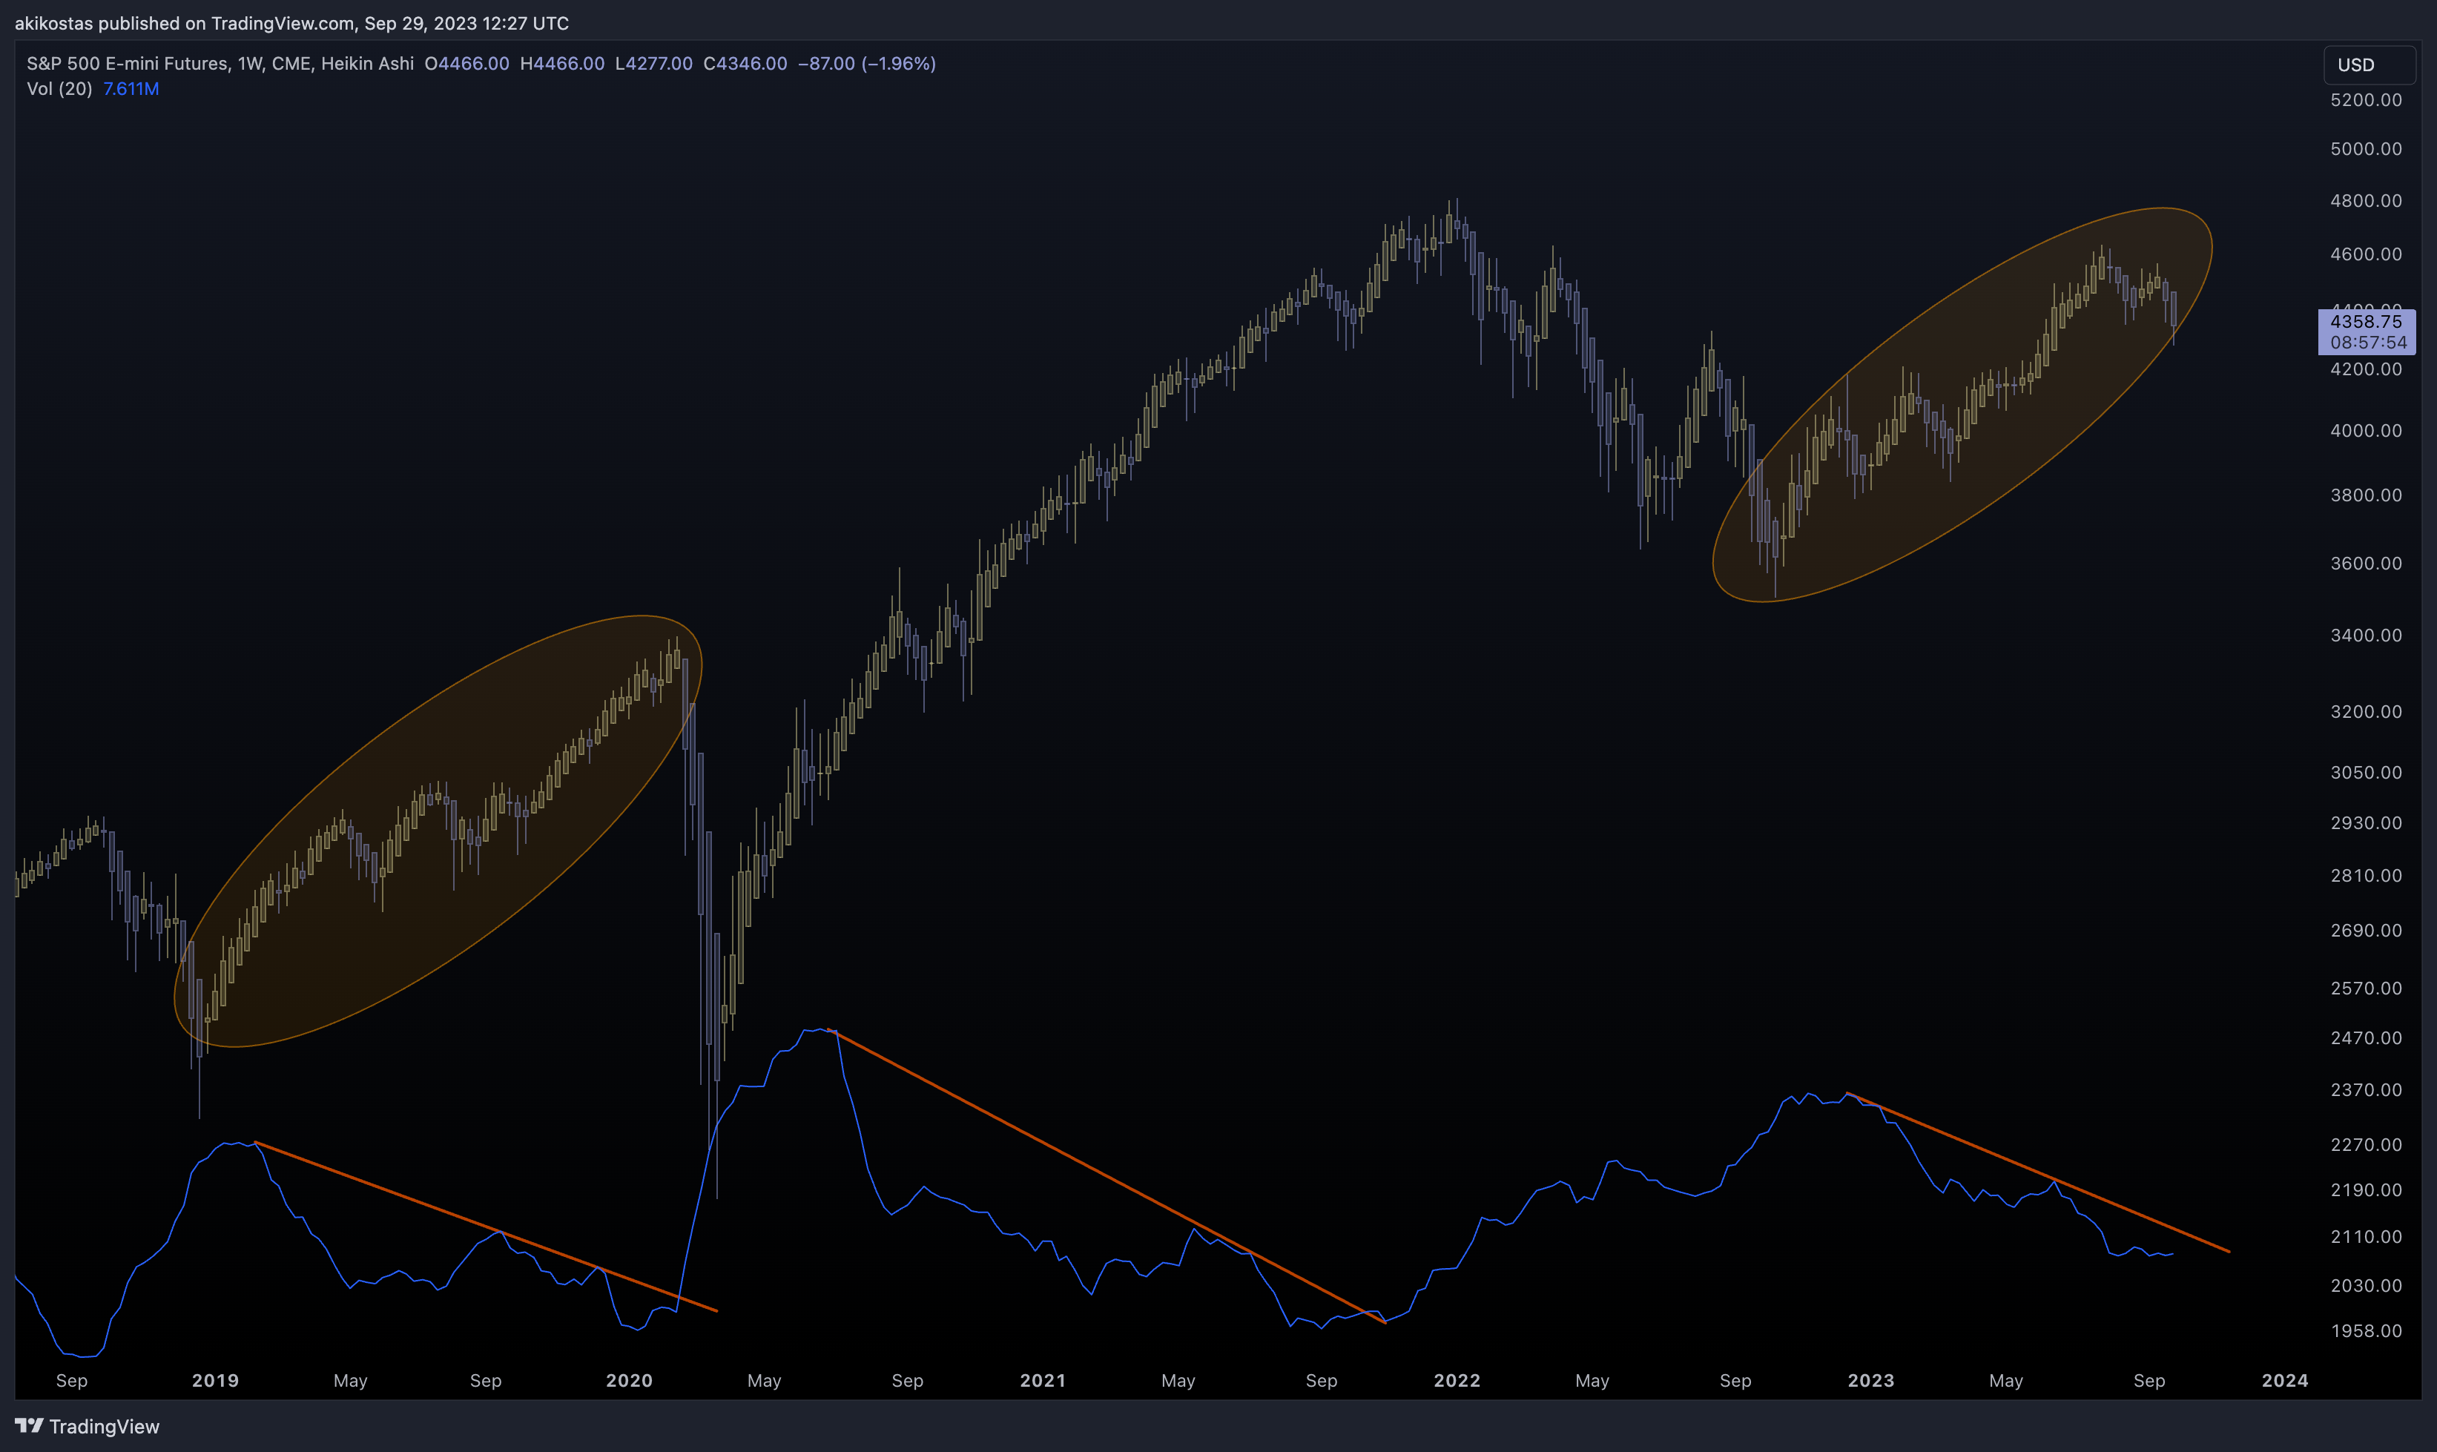Screen dimensions: 2437x1452
Task: Click the 7.611M volume value
Action: pos(131,89)
